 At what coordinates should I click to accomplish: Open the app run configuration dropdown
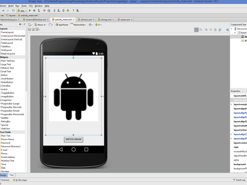coord(22,10)
